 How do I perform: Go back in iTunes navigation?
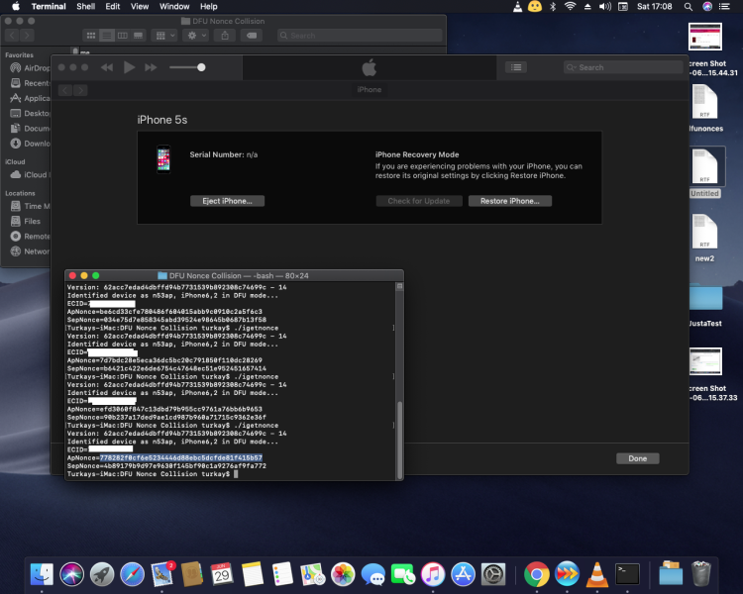tap(65, 90)
